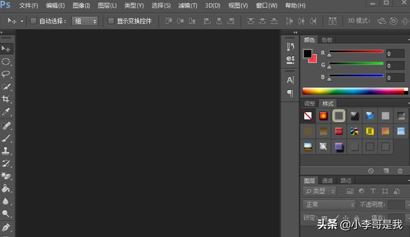The width and height of the screenshot is (410, 237).
Task: Select the Brush tool
Action: (6, 138)
